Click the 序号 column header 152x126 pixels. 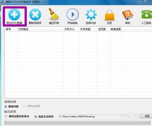[11, 29]
